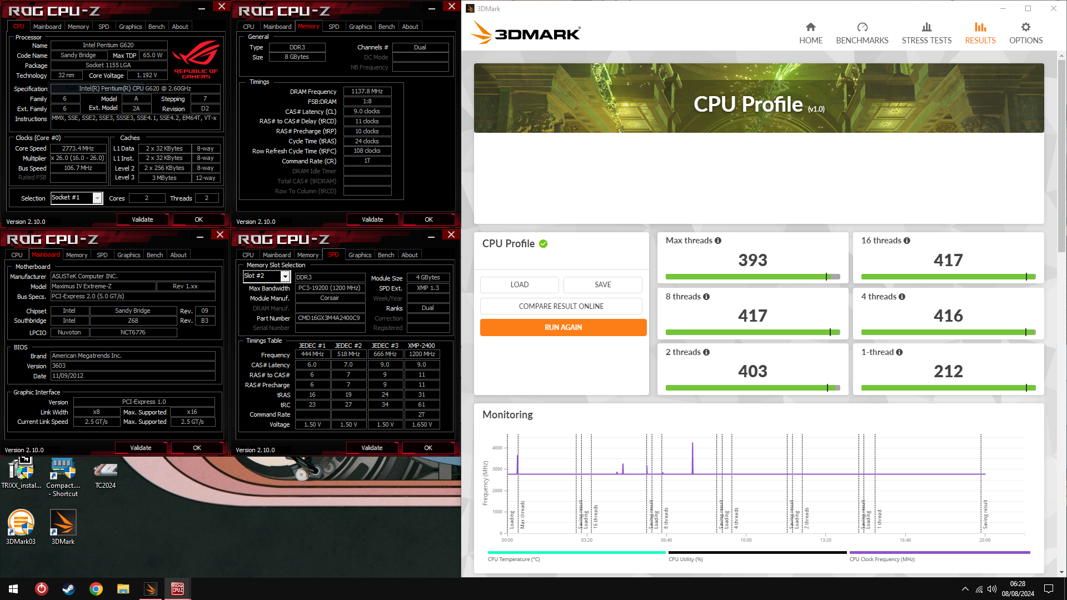1067x600 pixels.
Task: Click the volume icon in system tray
Action: pyautogui.click(x=992, y=589)
